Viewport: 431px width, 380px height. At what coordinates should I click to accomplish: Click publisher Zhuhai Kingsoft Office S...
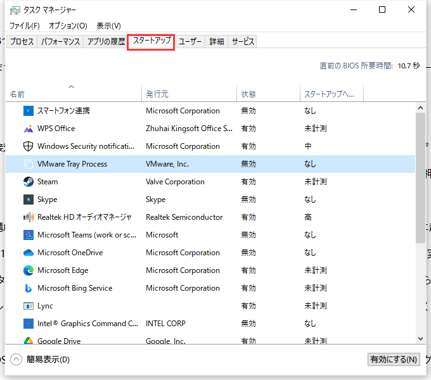point(189,129)
